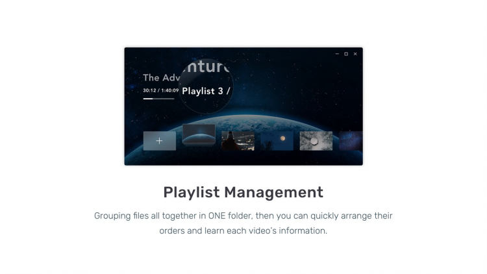Image resolution: width=487 pixels, height=274 pixels.
Task: Minimize the video player window
Action: point(337,54)
